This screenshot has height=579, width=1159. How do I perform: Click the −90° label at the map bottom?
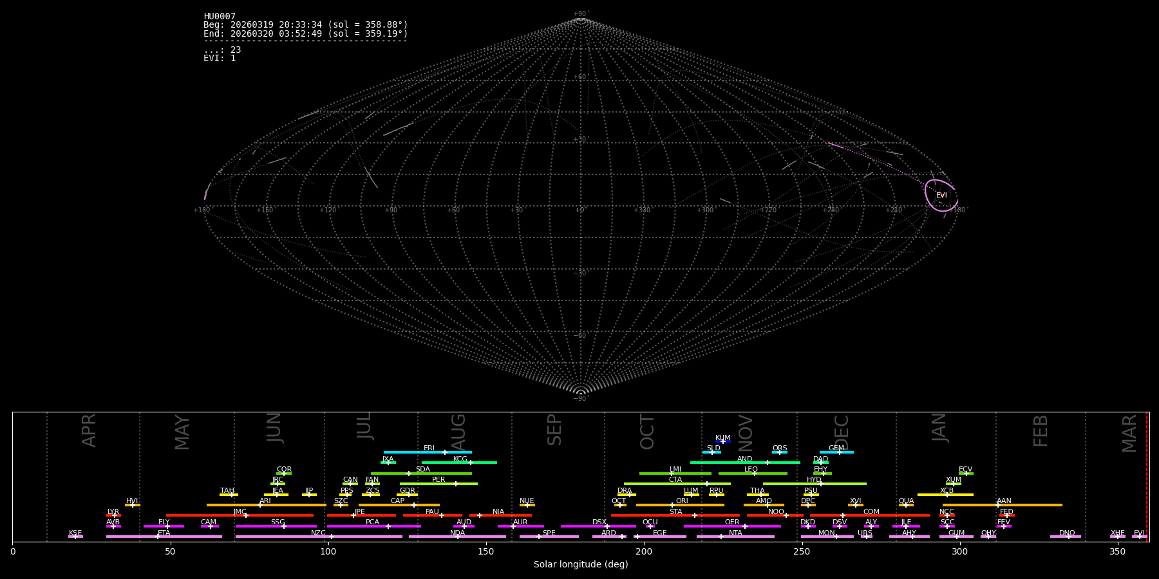click(581, 399)
